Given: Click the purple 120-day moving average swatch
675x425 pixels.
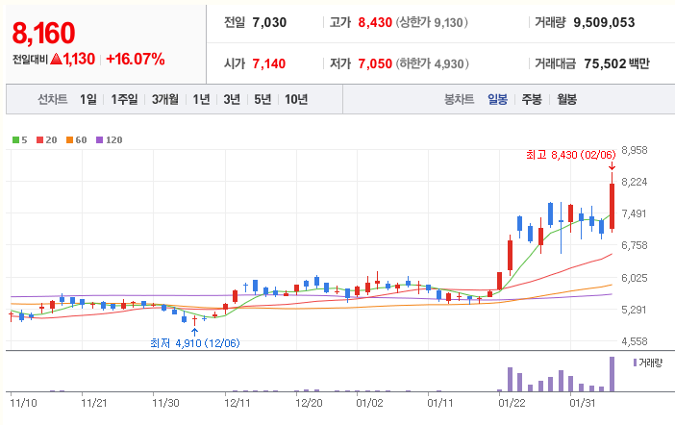Looking at the screenshot, I should click(99, 140).
